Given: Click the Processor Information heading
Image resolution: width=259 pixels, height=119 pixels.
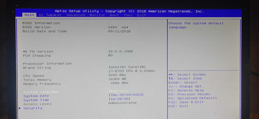Looking at the screenshot, I should [x=47, y=64].
